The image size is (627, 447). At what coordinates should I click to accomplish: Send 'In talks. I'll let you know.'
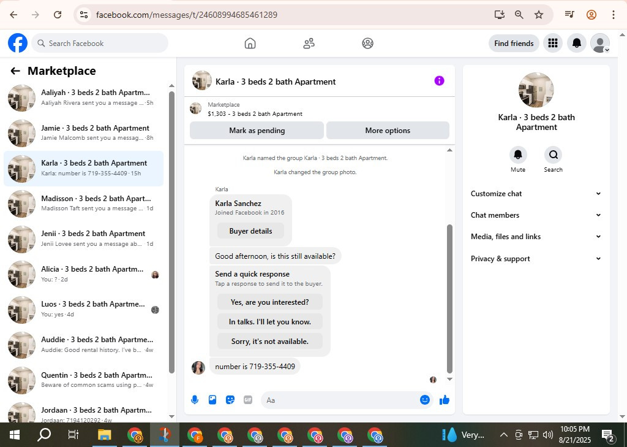(270, 322)
